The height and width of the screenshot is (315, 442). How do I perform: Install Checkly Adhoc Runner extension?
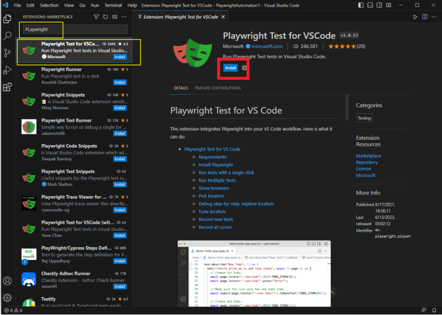tap(120, 287)
